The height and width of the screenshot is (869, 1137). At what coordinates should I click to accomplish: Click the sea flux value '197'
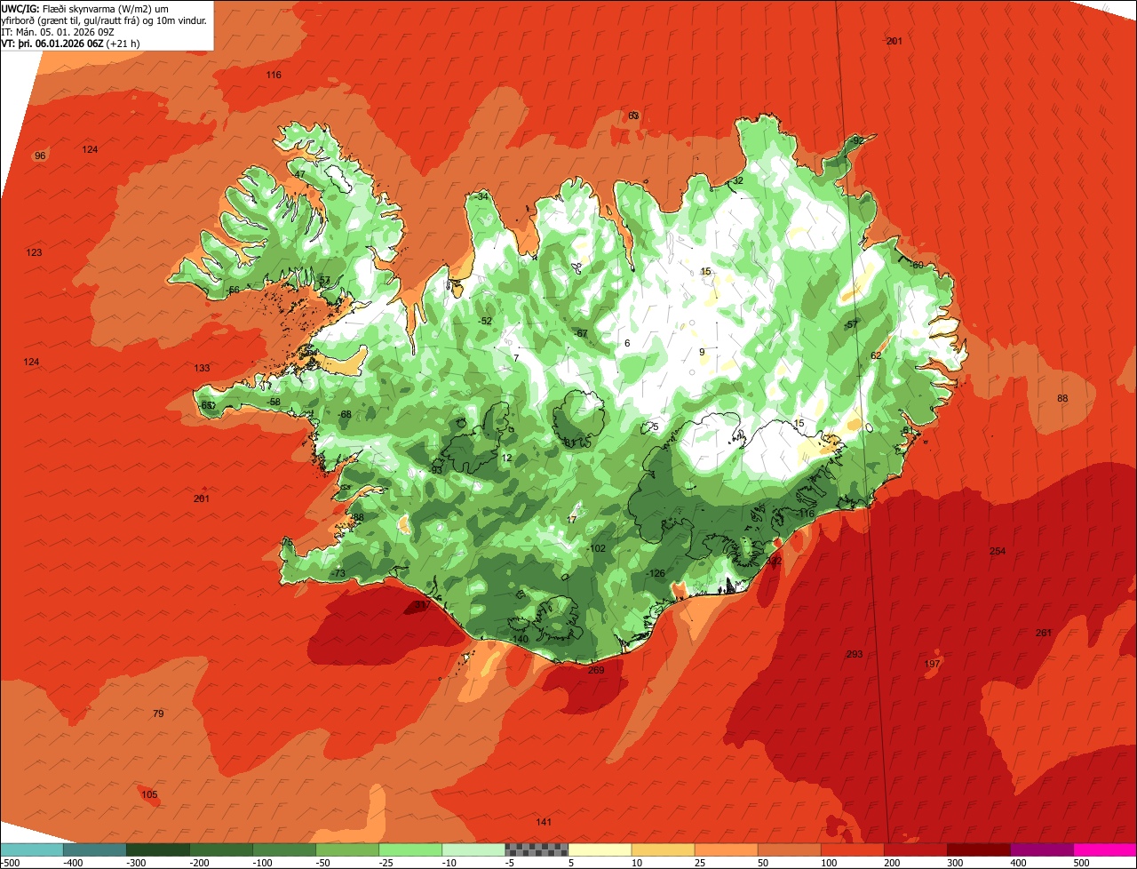[x=932, y=665]
